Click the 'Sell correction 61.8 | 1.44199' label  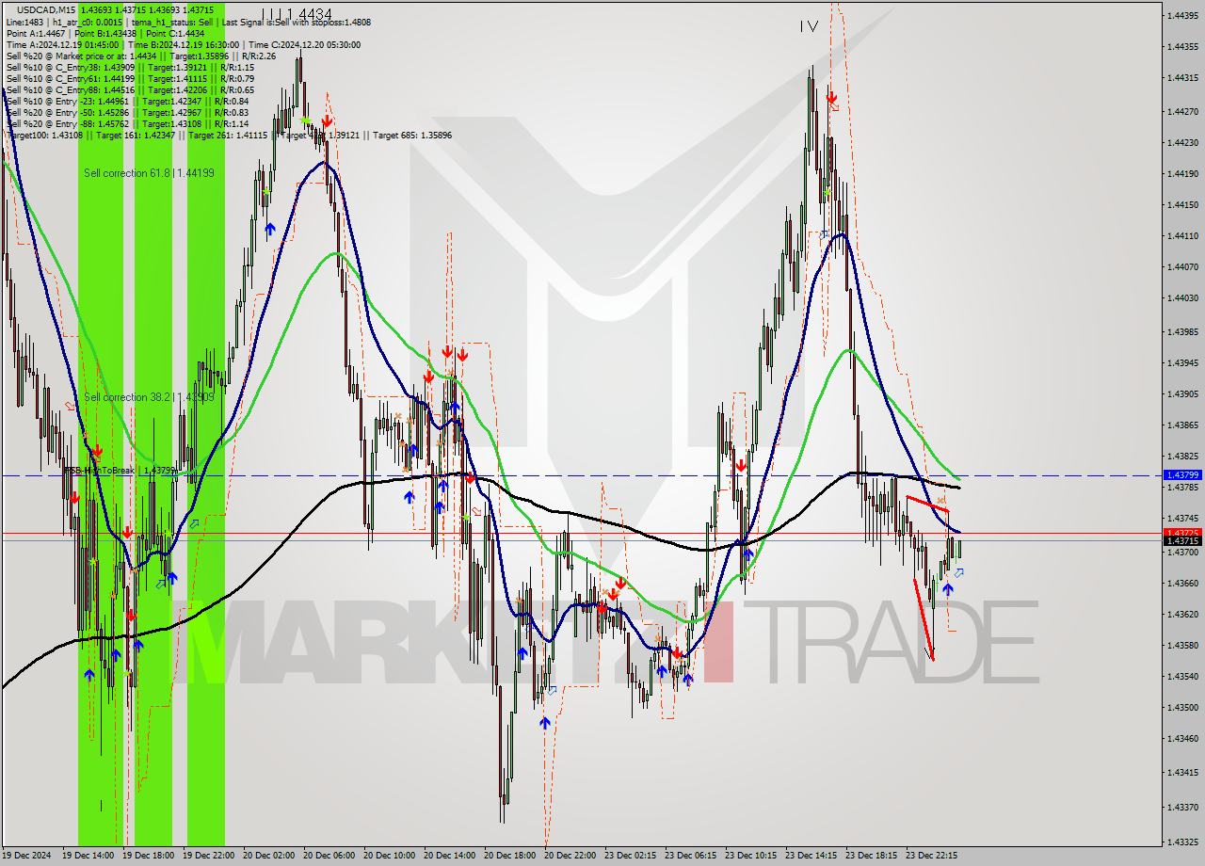149,173
